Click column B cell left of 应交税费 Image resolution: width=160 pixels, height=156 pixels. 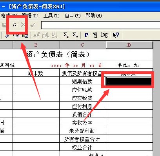[36, 97]
